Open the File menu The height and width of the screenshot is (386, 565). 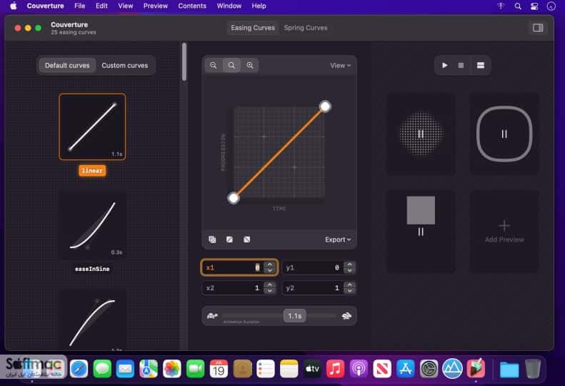pyautogui.click(x=79, y=6)
